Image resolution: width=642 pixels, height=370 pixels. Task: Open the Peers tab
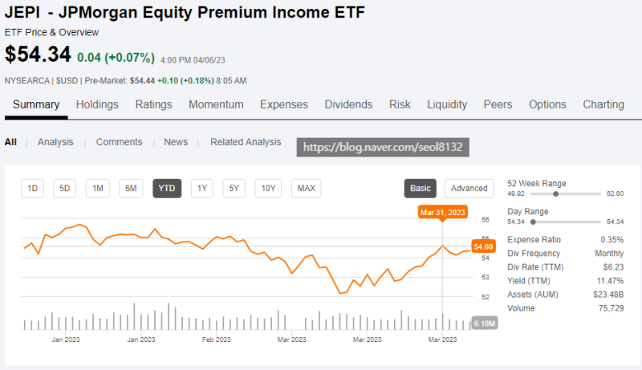[x=498, y=104]
